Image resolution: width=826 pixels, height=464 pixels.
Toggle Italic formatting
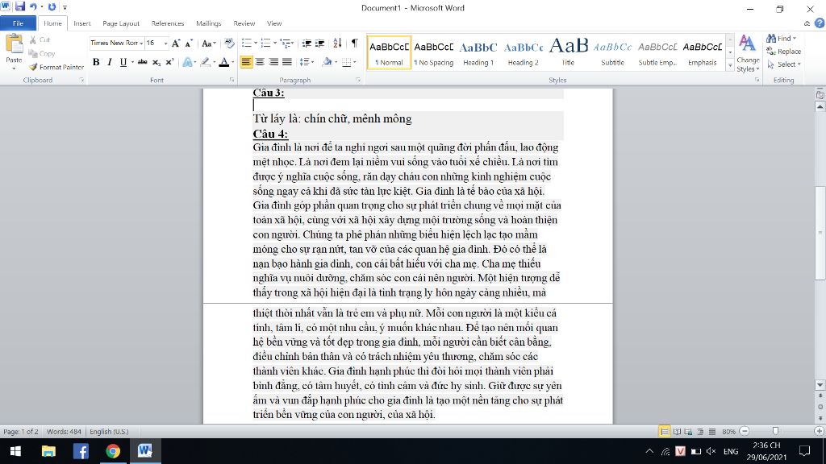(110, 62)
